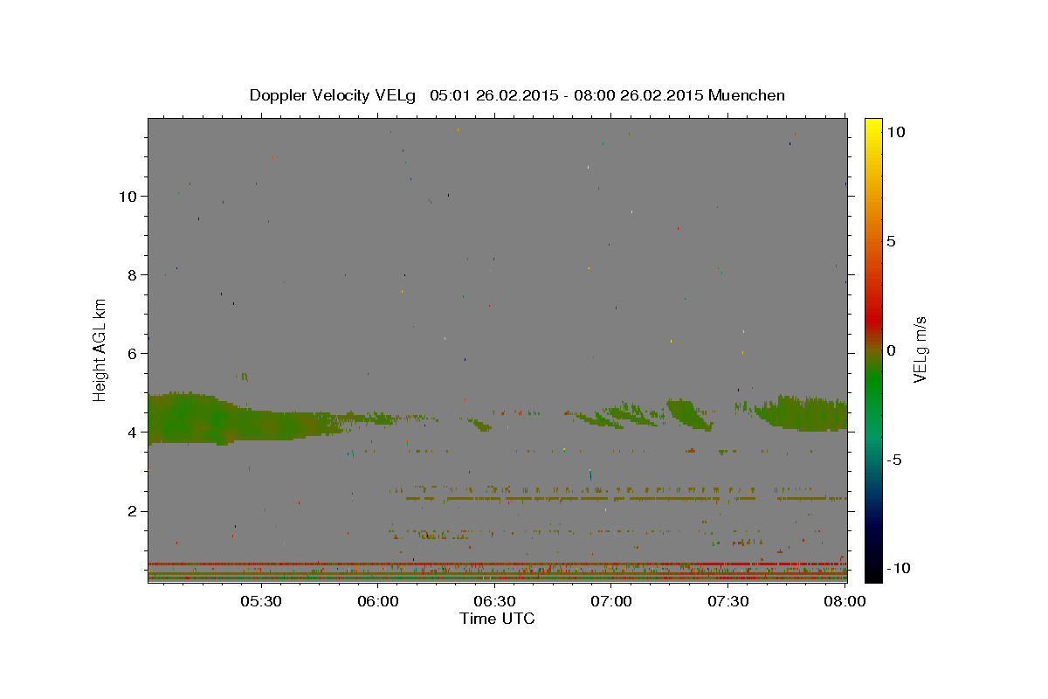The width and height of the screenshot is (1048, 699).
Task: Click the 08:00 time tick label
Action: [x=845, y=601]
